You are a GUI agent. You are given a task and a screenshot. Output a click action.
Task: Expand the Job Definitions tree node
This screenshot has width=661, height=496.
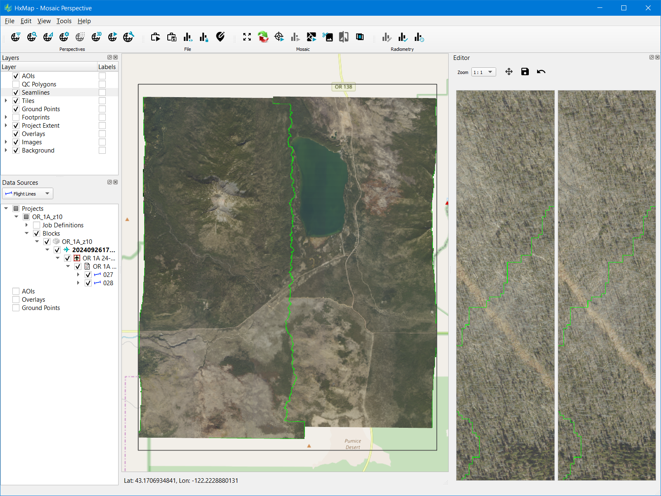(x=27, y=225)
